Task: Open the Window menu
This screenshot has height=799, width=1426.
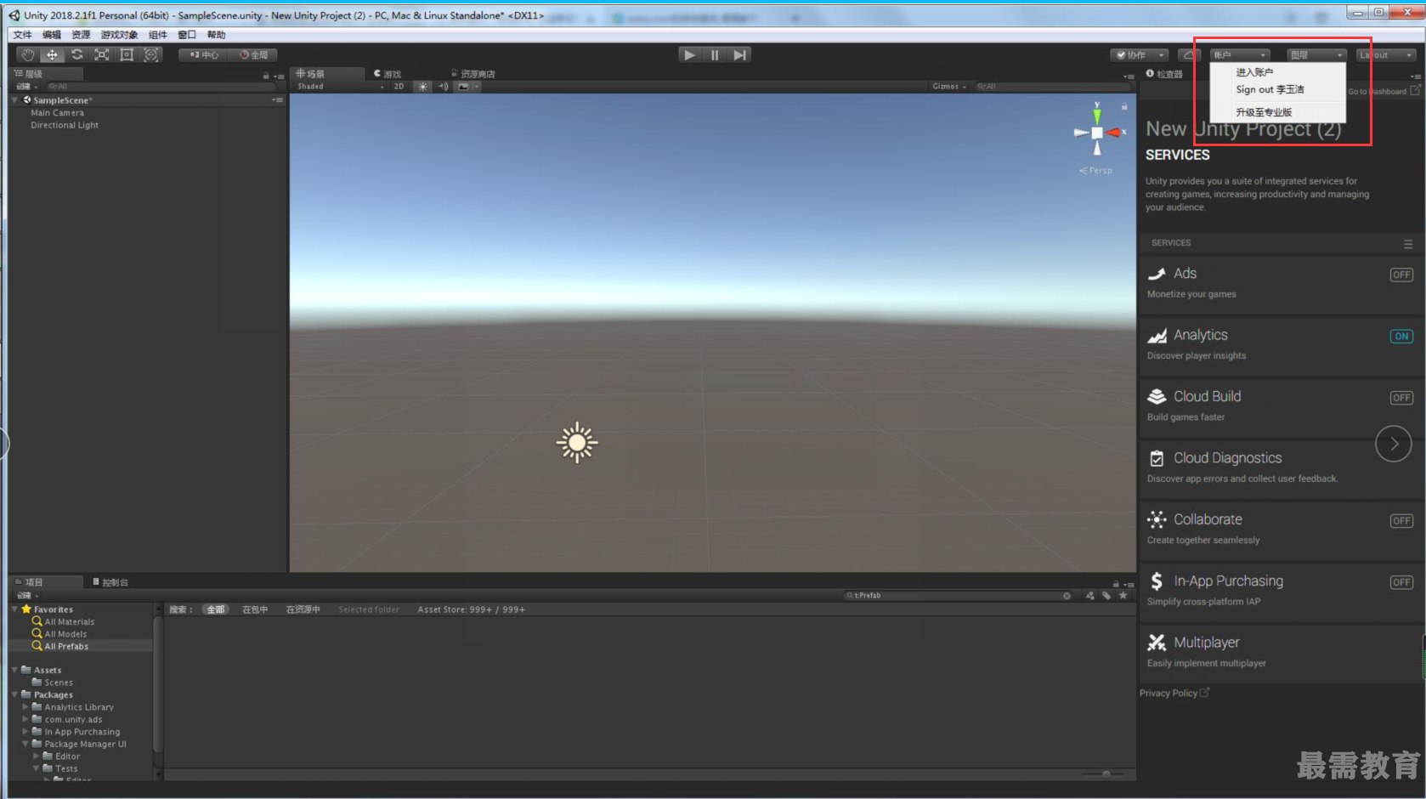Action: click(x=187, y=35)
